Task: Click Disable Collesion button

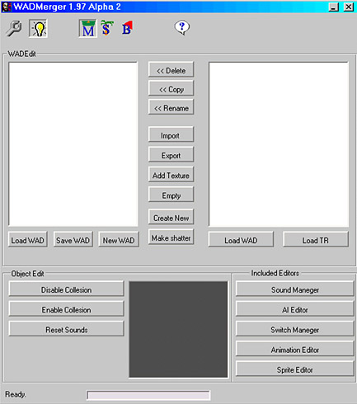Action: [66, 289]
